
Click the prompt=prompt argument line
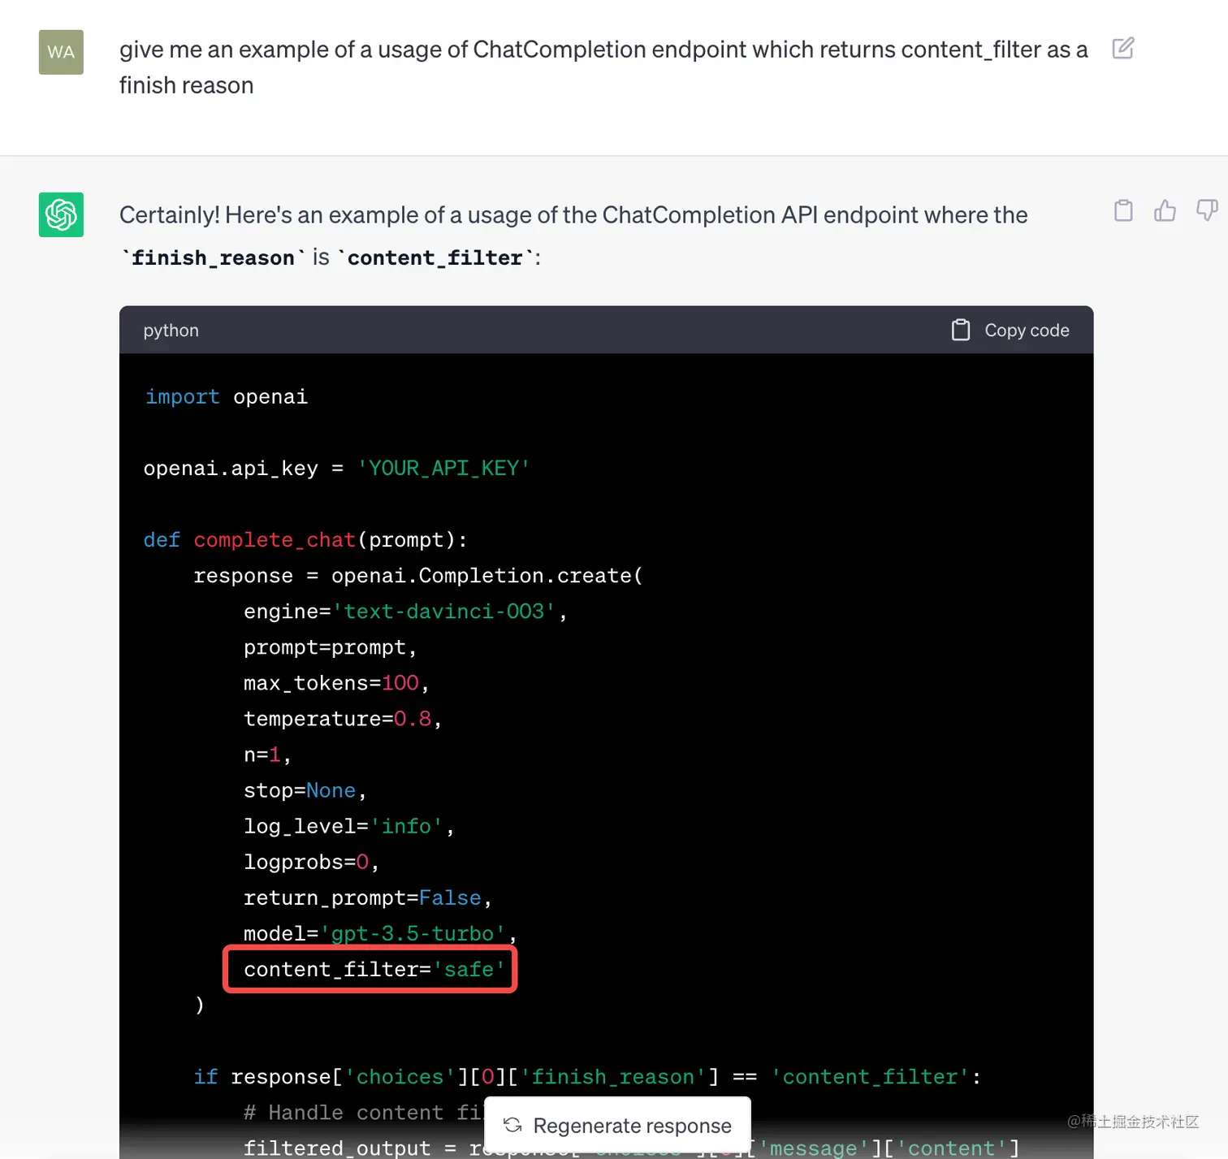coord(330,647)
